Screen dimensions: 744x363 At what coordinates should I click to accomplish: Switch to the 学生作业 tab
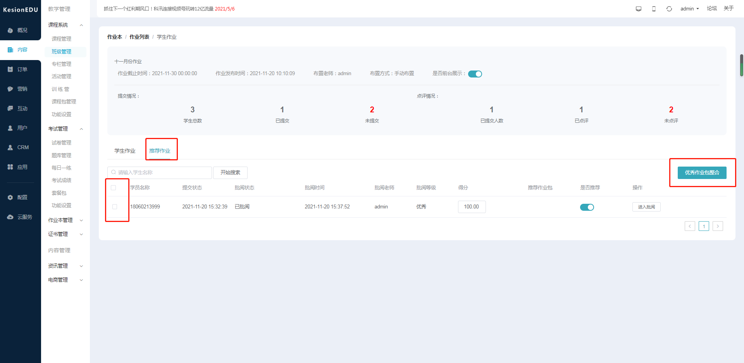click(125, 151)
